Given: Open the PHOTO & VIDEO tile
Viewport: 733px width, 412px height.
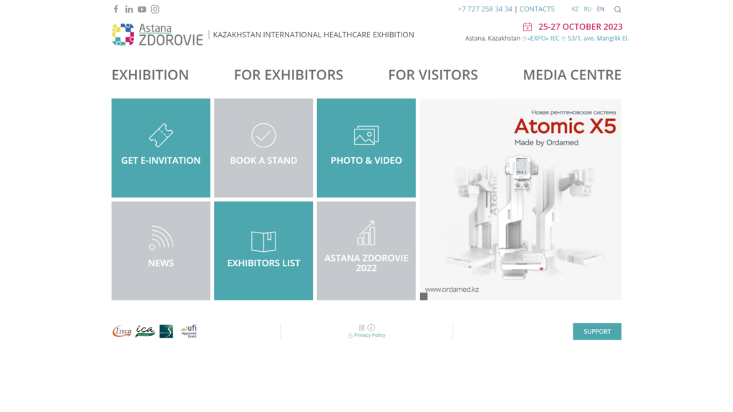Looking at the screenshot, I should (x=366, y=147).
